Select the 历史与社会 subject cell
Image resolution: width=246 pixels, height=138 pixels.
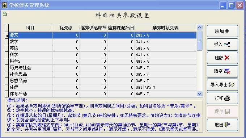tap(30, 68)
